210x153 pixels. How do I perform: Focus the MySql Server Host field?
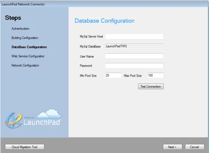point(134,36)
